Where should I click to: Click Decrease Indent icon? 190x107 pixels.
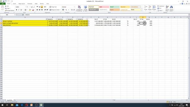click(45, 10)
